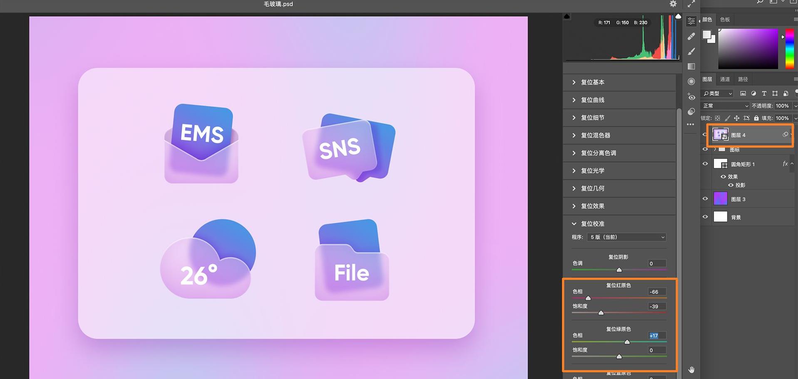Viewport: 798px width, 379px height.
Task: Hide the 背景 layer
Action: tap(705, 217)
